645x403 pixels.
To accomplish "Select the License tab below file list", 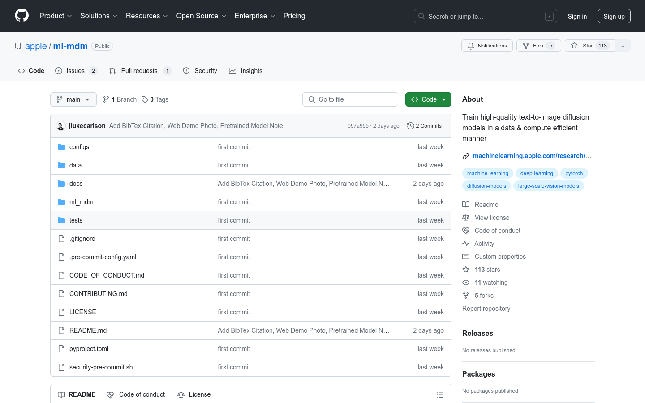I will [194, 394].
